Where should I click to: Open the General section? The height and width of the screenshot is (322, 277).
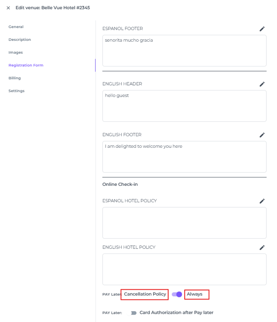point(16,27)
